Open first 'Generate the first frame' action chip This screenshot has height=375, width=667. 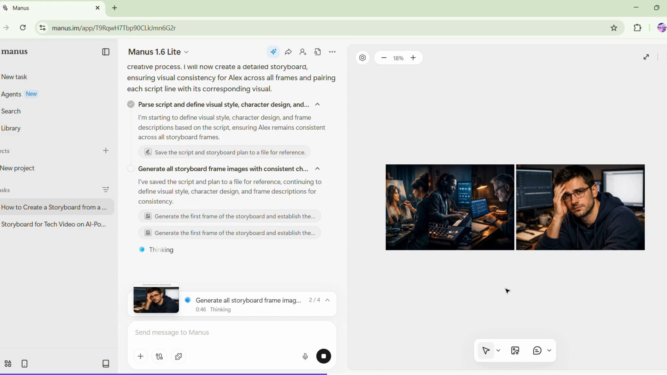229,216
